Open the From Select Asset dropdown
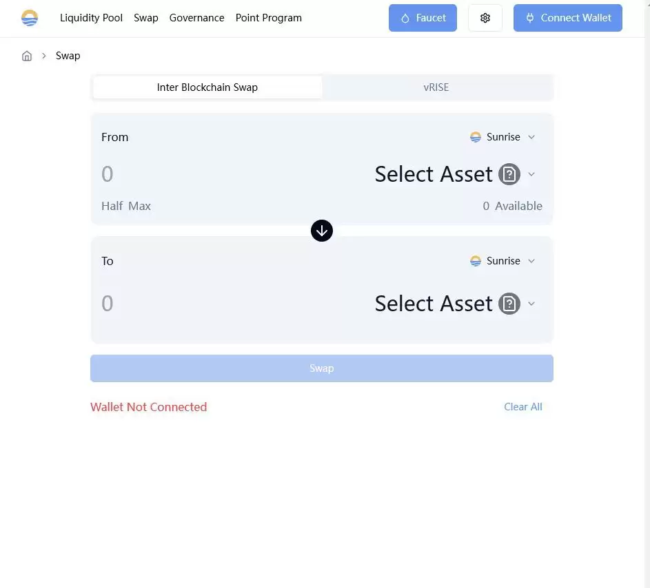 [x=531, y=174]
